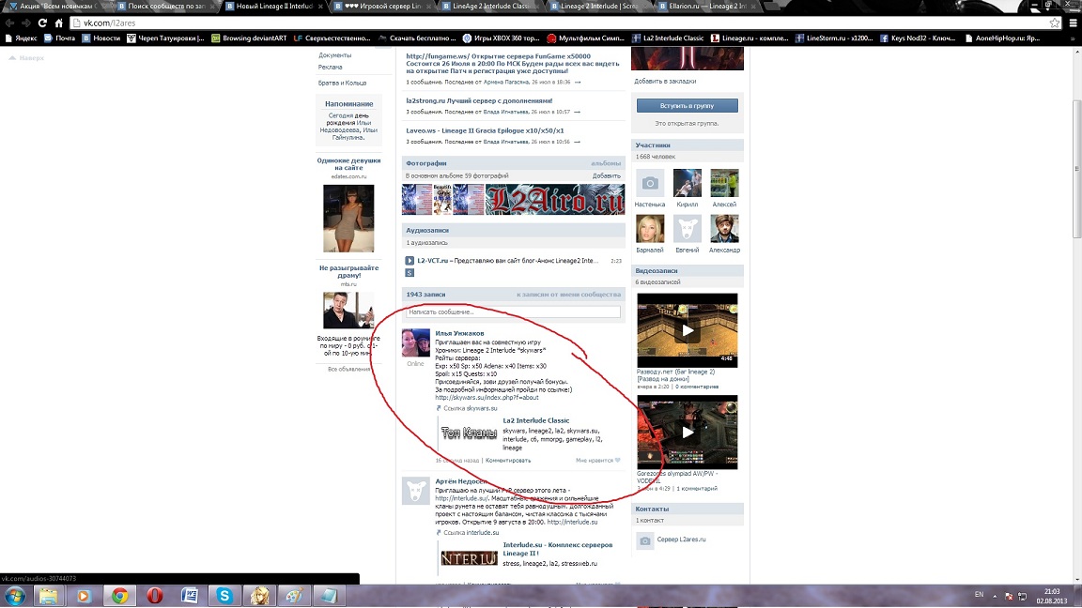This screenshot has width=1082, height=608.
Task: Open Word taskbar icon
Action: [x=190, y=596]
